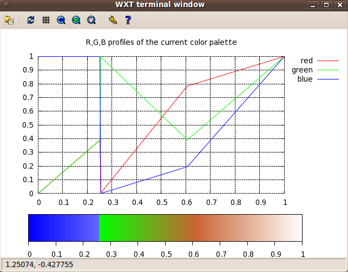This screenshot has width=348, height=272.
Task: Click the WXT terminal window title bar
Action: [160, 5]
